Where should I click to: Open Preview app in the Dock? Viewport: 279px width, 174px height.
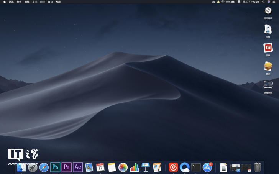coord(89,167)
